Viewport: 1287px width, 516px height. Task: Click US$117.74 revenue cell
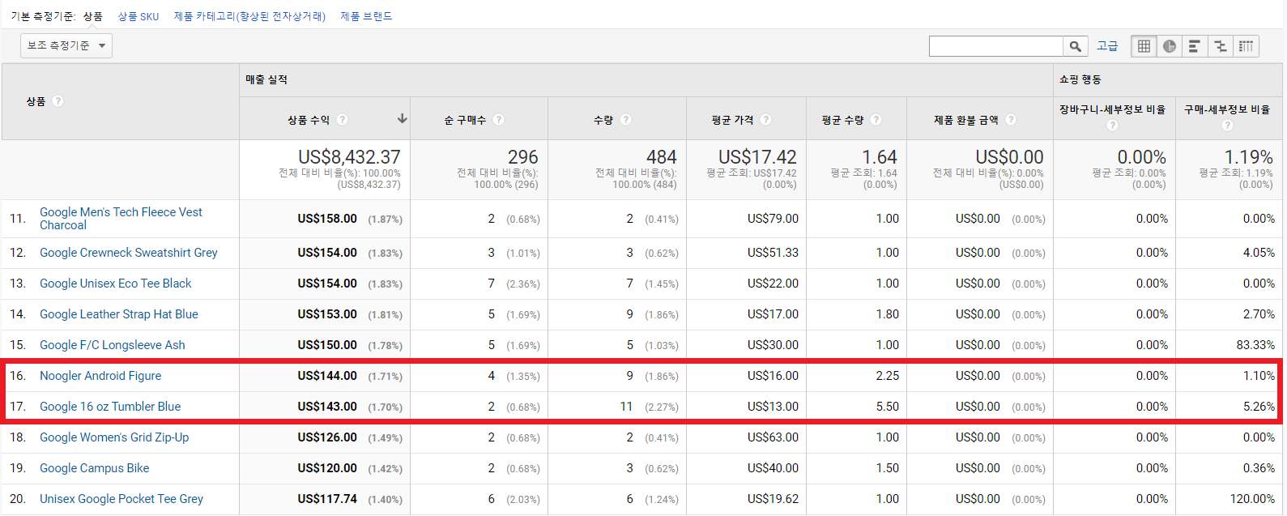click(x=327, y=499)
